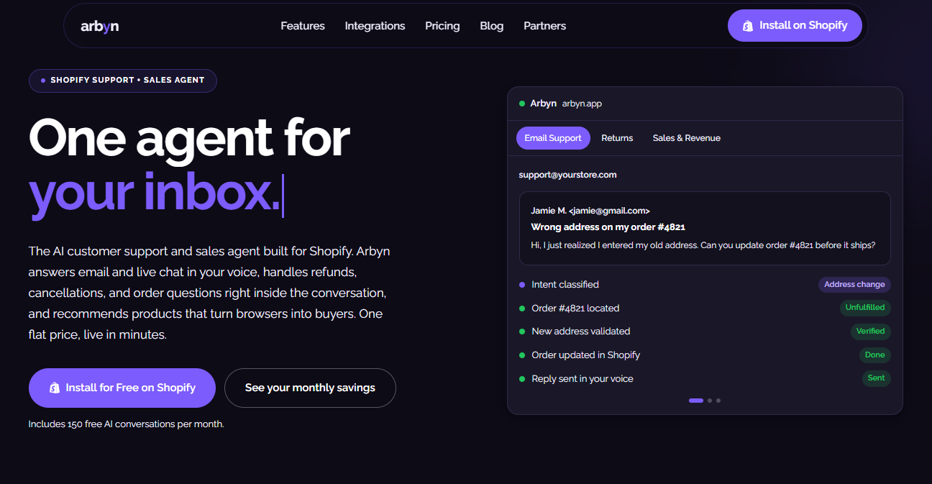Open the arbyn logo home link

[100, 26]
